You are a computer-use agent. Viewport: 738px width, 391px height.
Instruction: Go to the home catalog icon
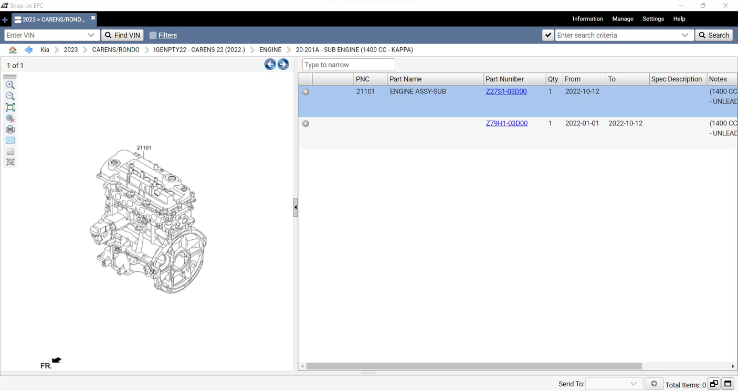(13, 50)
